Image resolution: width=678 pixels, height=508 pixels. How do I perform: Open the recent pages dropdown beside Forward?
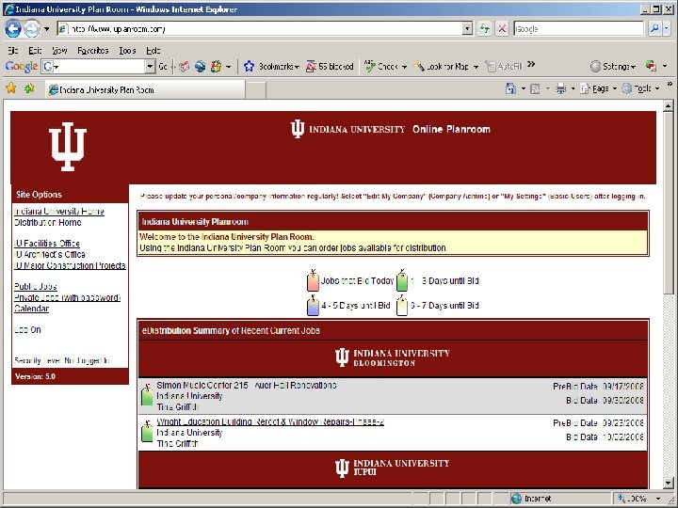click(x=47, y=29)
